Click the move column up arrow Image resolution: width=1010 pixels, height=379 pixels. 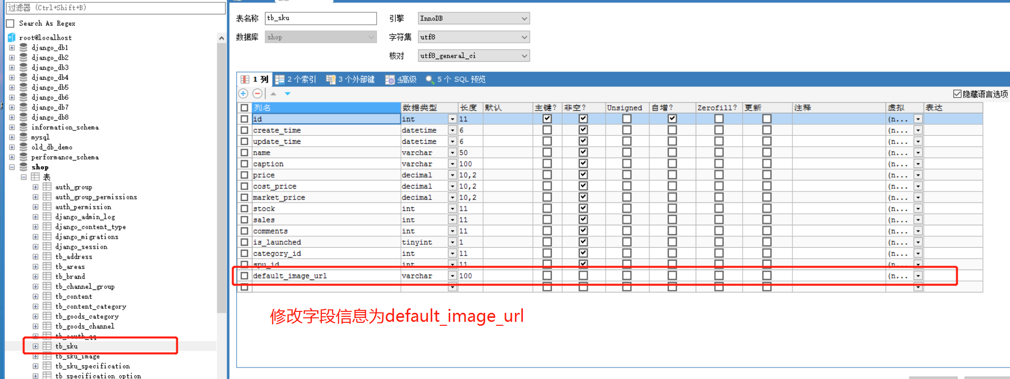273,94
